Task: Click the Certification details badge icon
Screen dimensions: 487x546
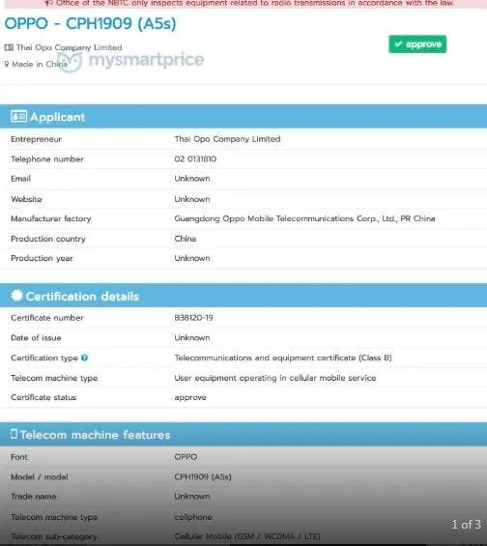Action: click(x=16, y=296)
